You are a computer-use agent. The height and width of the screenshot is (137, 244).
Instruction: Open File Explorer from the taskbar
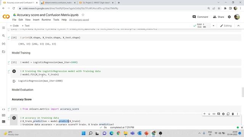125,133
